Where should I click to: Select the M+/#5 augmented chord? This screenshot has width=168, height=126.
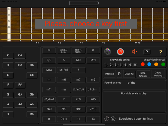[x=64, y=70]
